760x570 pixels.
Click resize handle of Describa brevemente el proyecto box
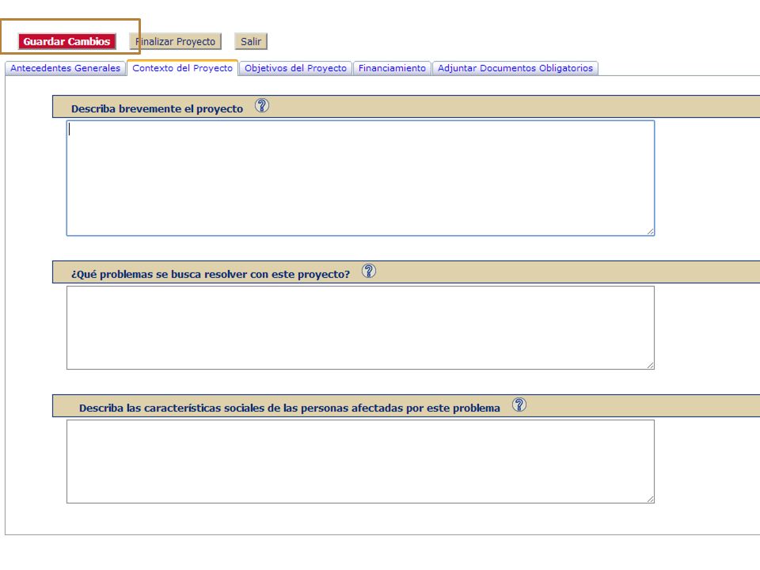(651, 232)
